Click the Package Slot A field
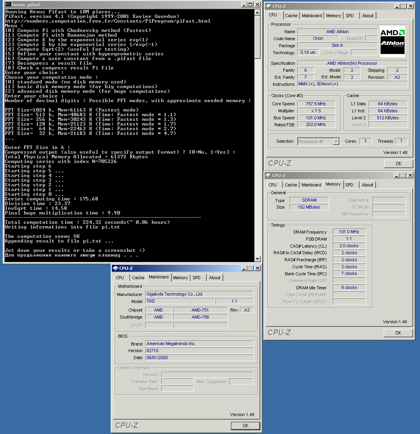Image resolution: width=420 pixels, height=434 pixels. [x=337, y=45]
